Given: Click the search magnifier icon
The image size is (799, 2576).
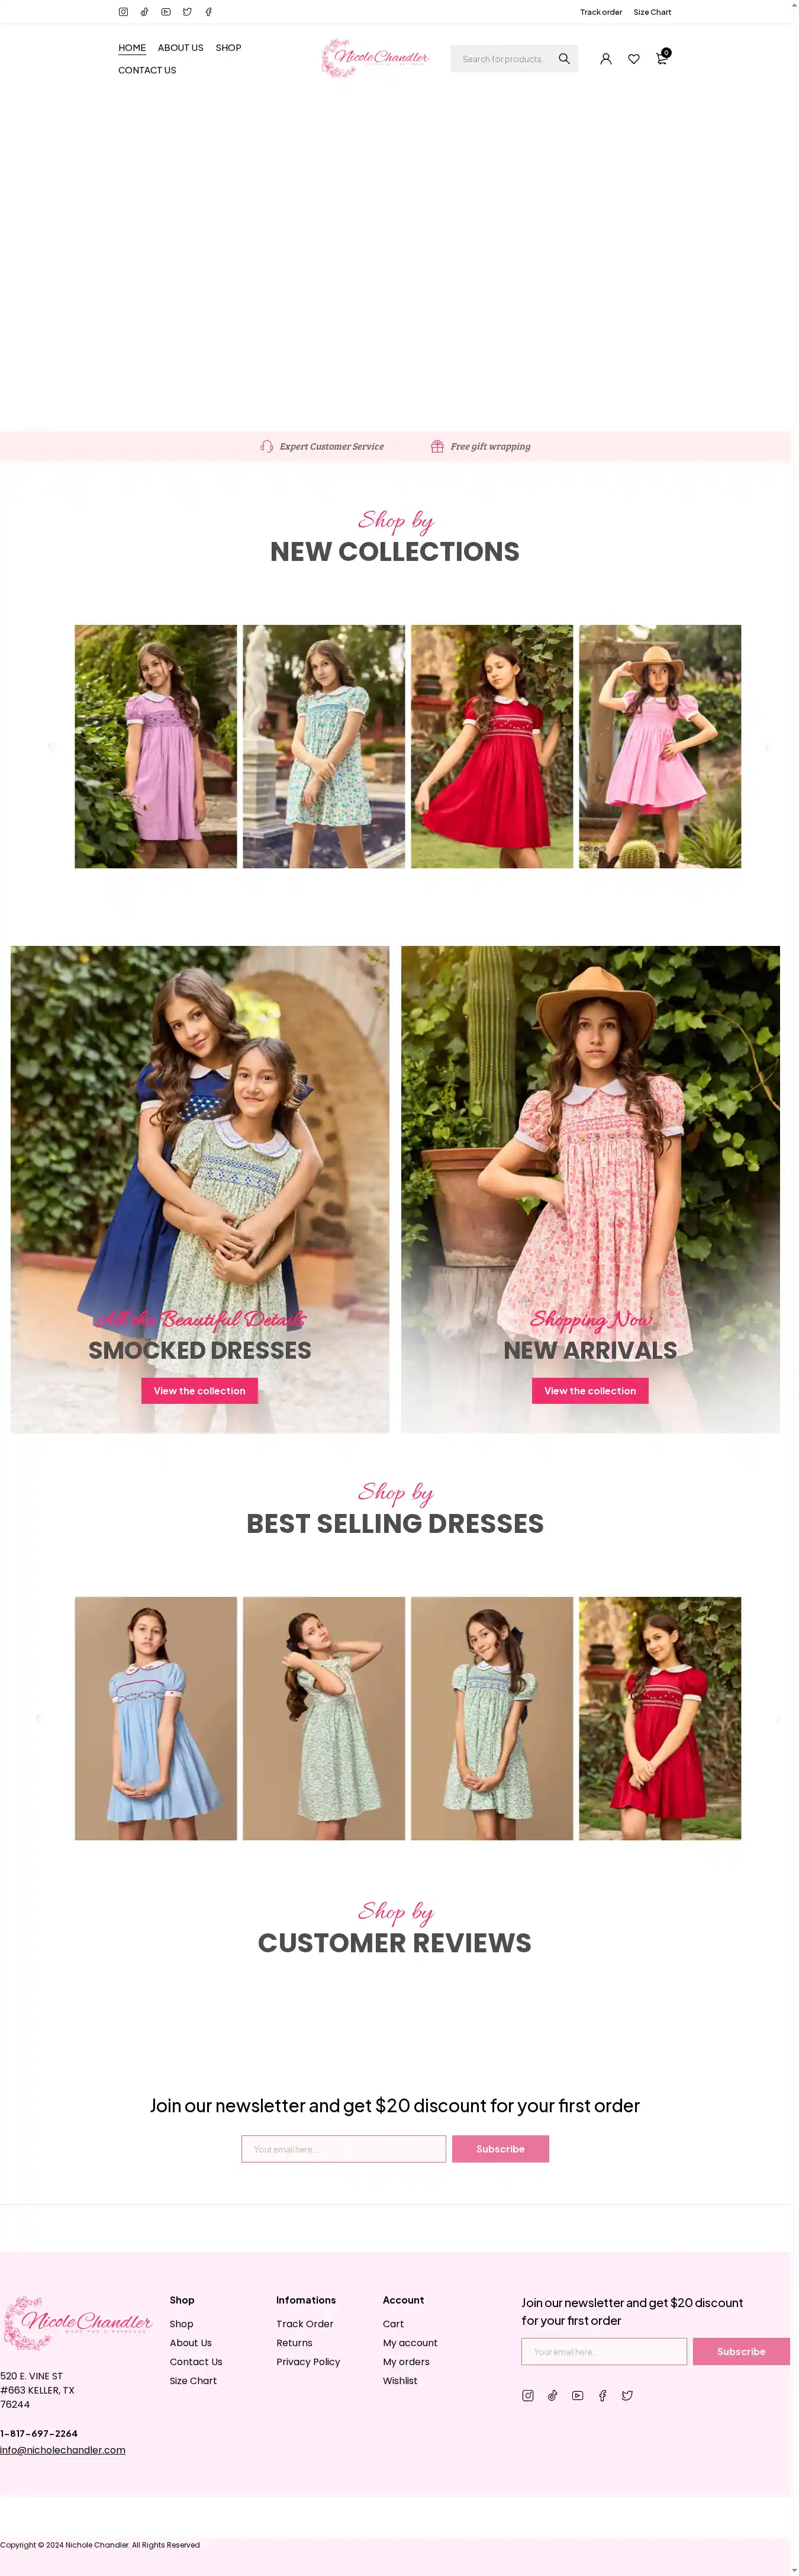Looking at the screenshot, I should pos(563,59).
